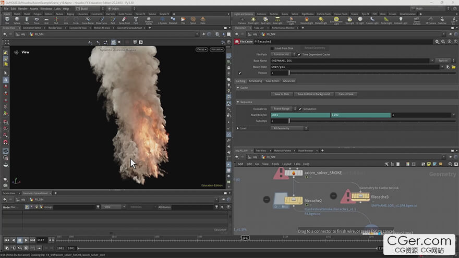Select the Switcher shelf tool

(442, 20)
